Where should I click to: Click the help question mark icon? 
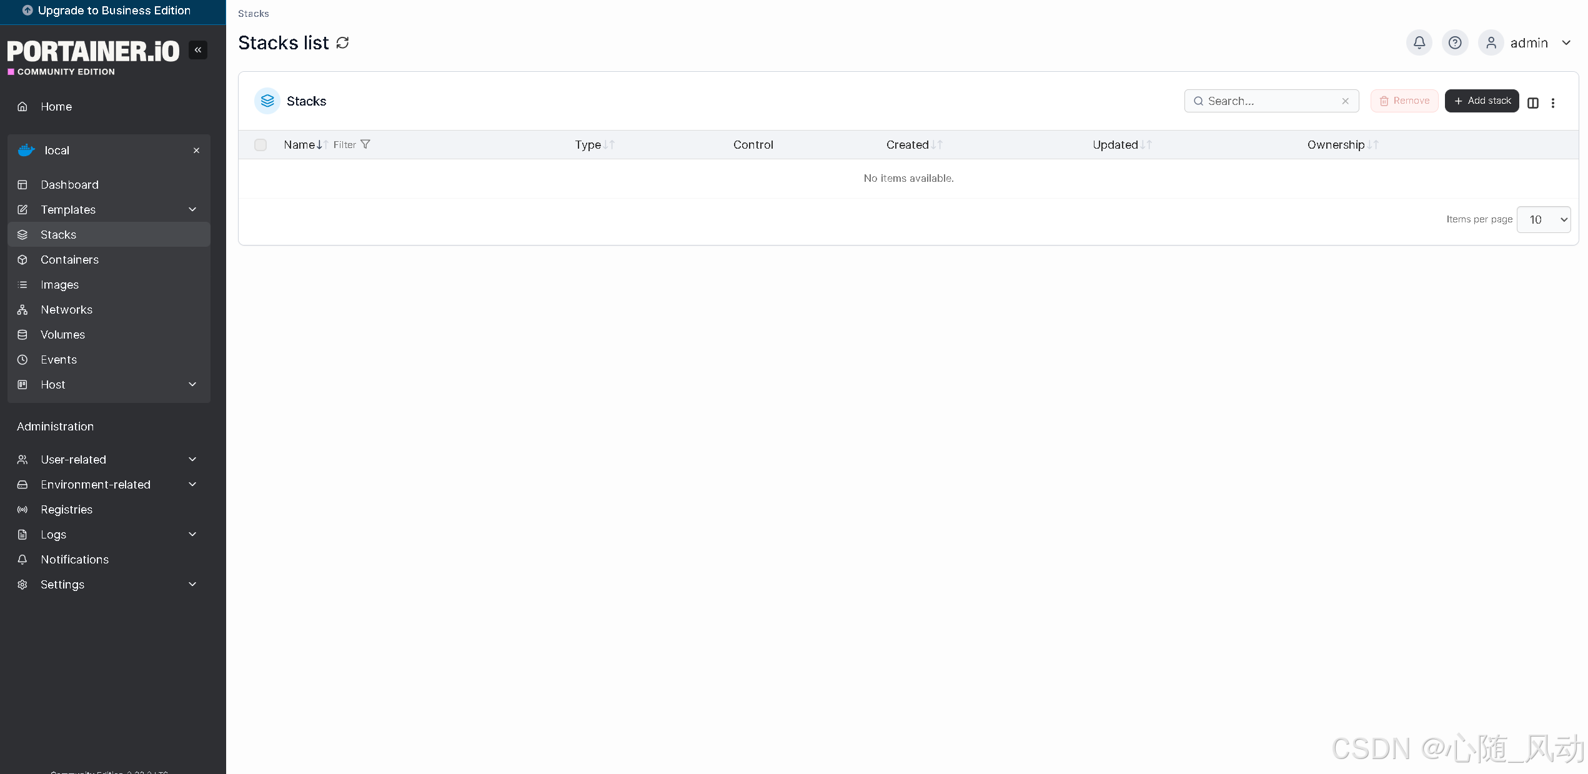coord(1455,42)
